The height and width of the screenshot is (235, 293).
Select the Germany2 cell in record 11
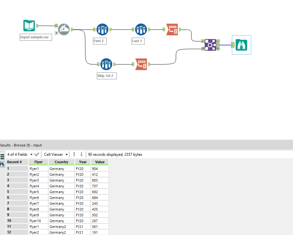(61, 227)
